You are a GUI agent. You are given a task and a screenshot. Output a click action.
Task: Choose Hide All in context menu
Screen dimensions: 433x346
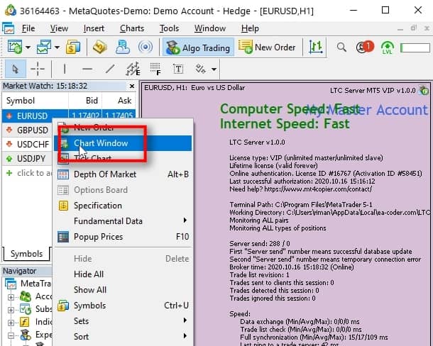tap(123, 274)
